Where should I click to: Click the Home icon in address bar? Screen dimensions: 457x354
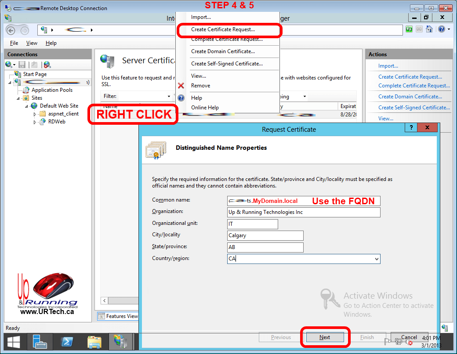[429, 29]
